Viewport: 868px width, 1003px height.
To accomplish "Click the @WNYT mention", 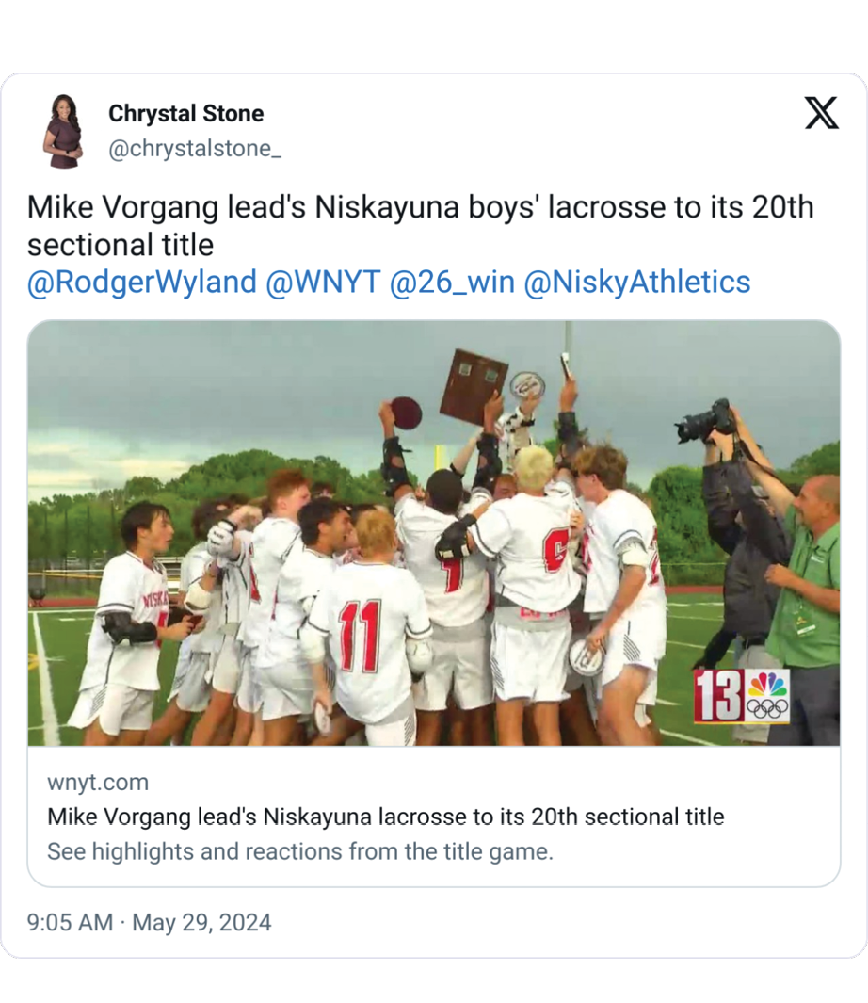I will point(323,283).
